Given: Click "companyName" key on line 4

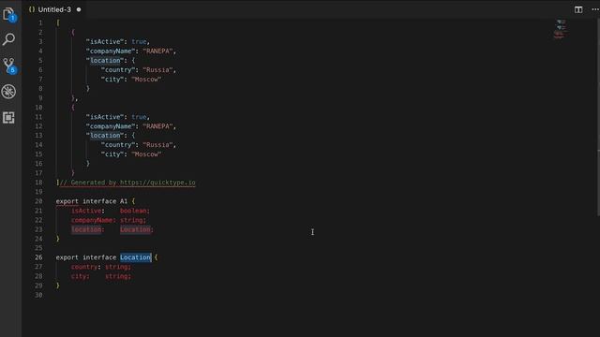Looking at the screenshot, I should point(111,51).
